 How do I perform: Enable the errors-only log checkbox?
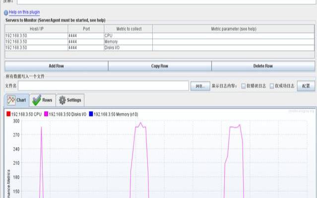click(244, 86)
